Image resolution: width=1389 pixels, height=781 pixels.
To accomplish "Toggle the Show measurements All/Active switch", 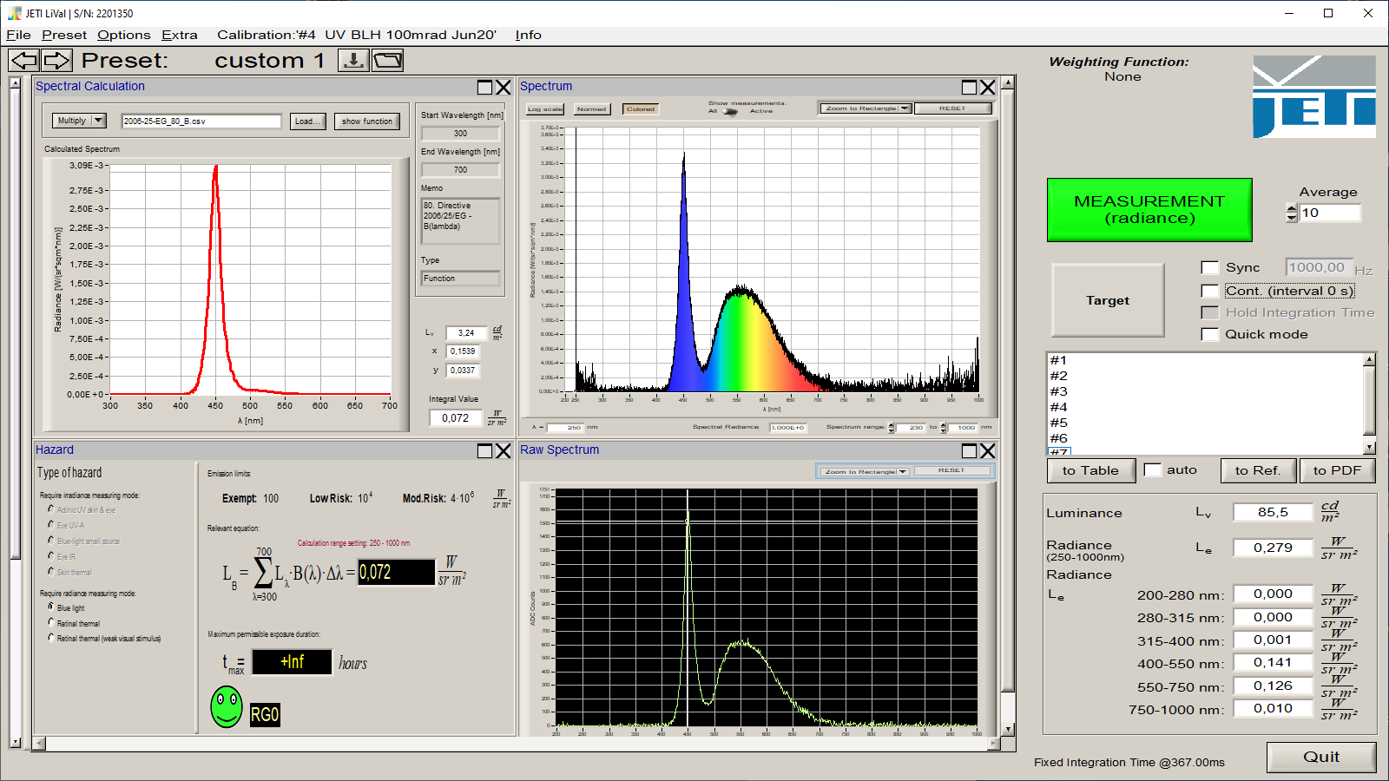I will click(730, 111).
